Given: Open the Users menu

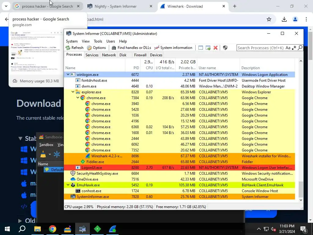Looking at the screenshot, I should pyautogui.click(x=111, y=41).
